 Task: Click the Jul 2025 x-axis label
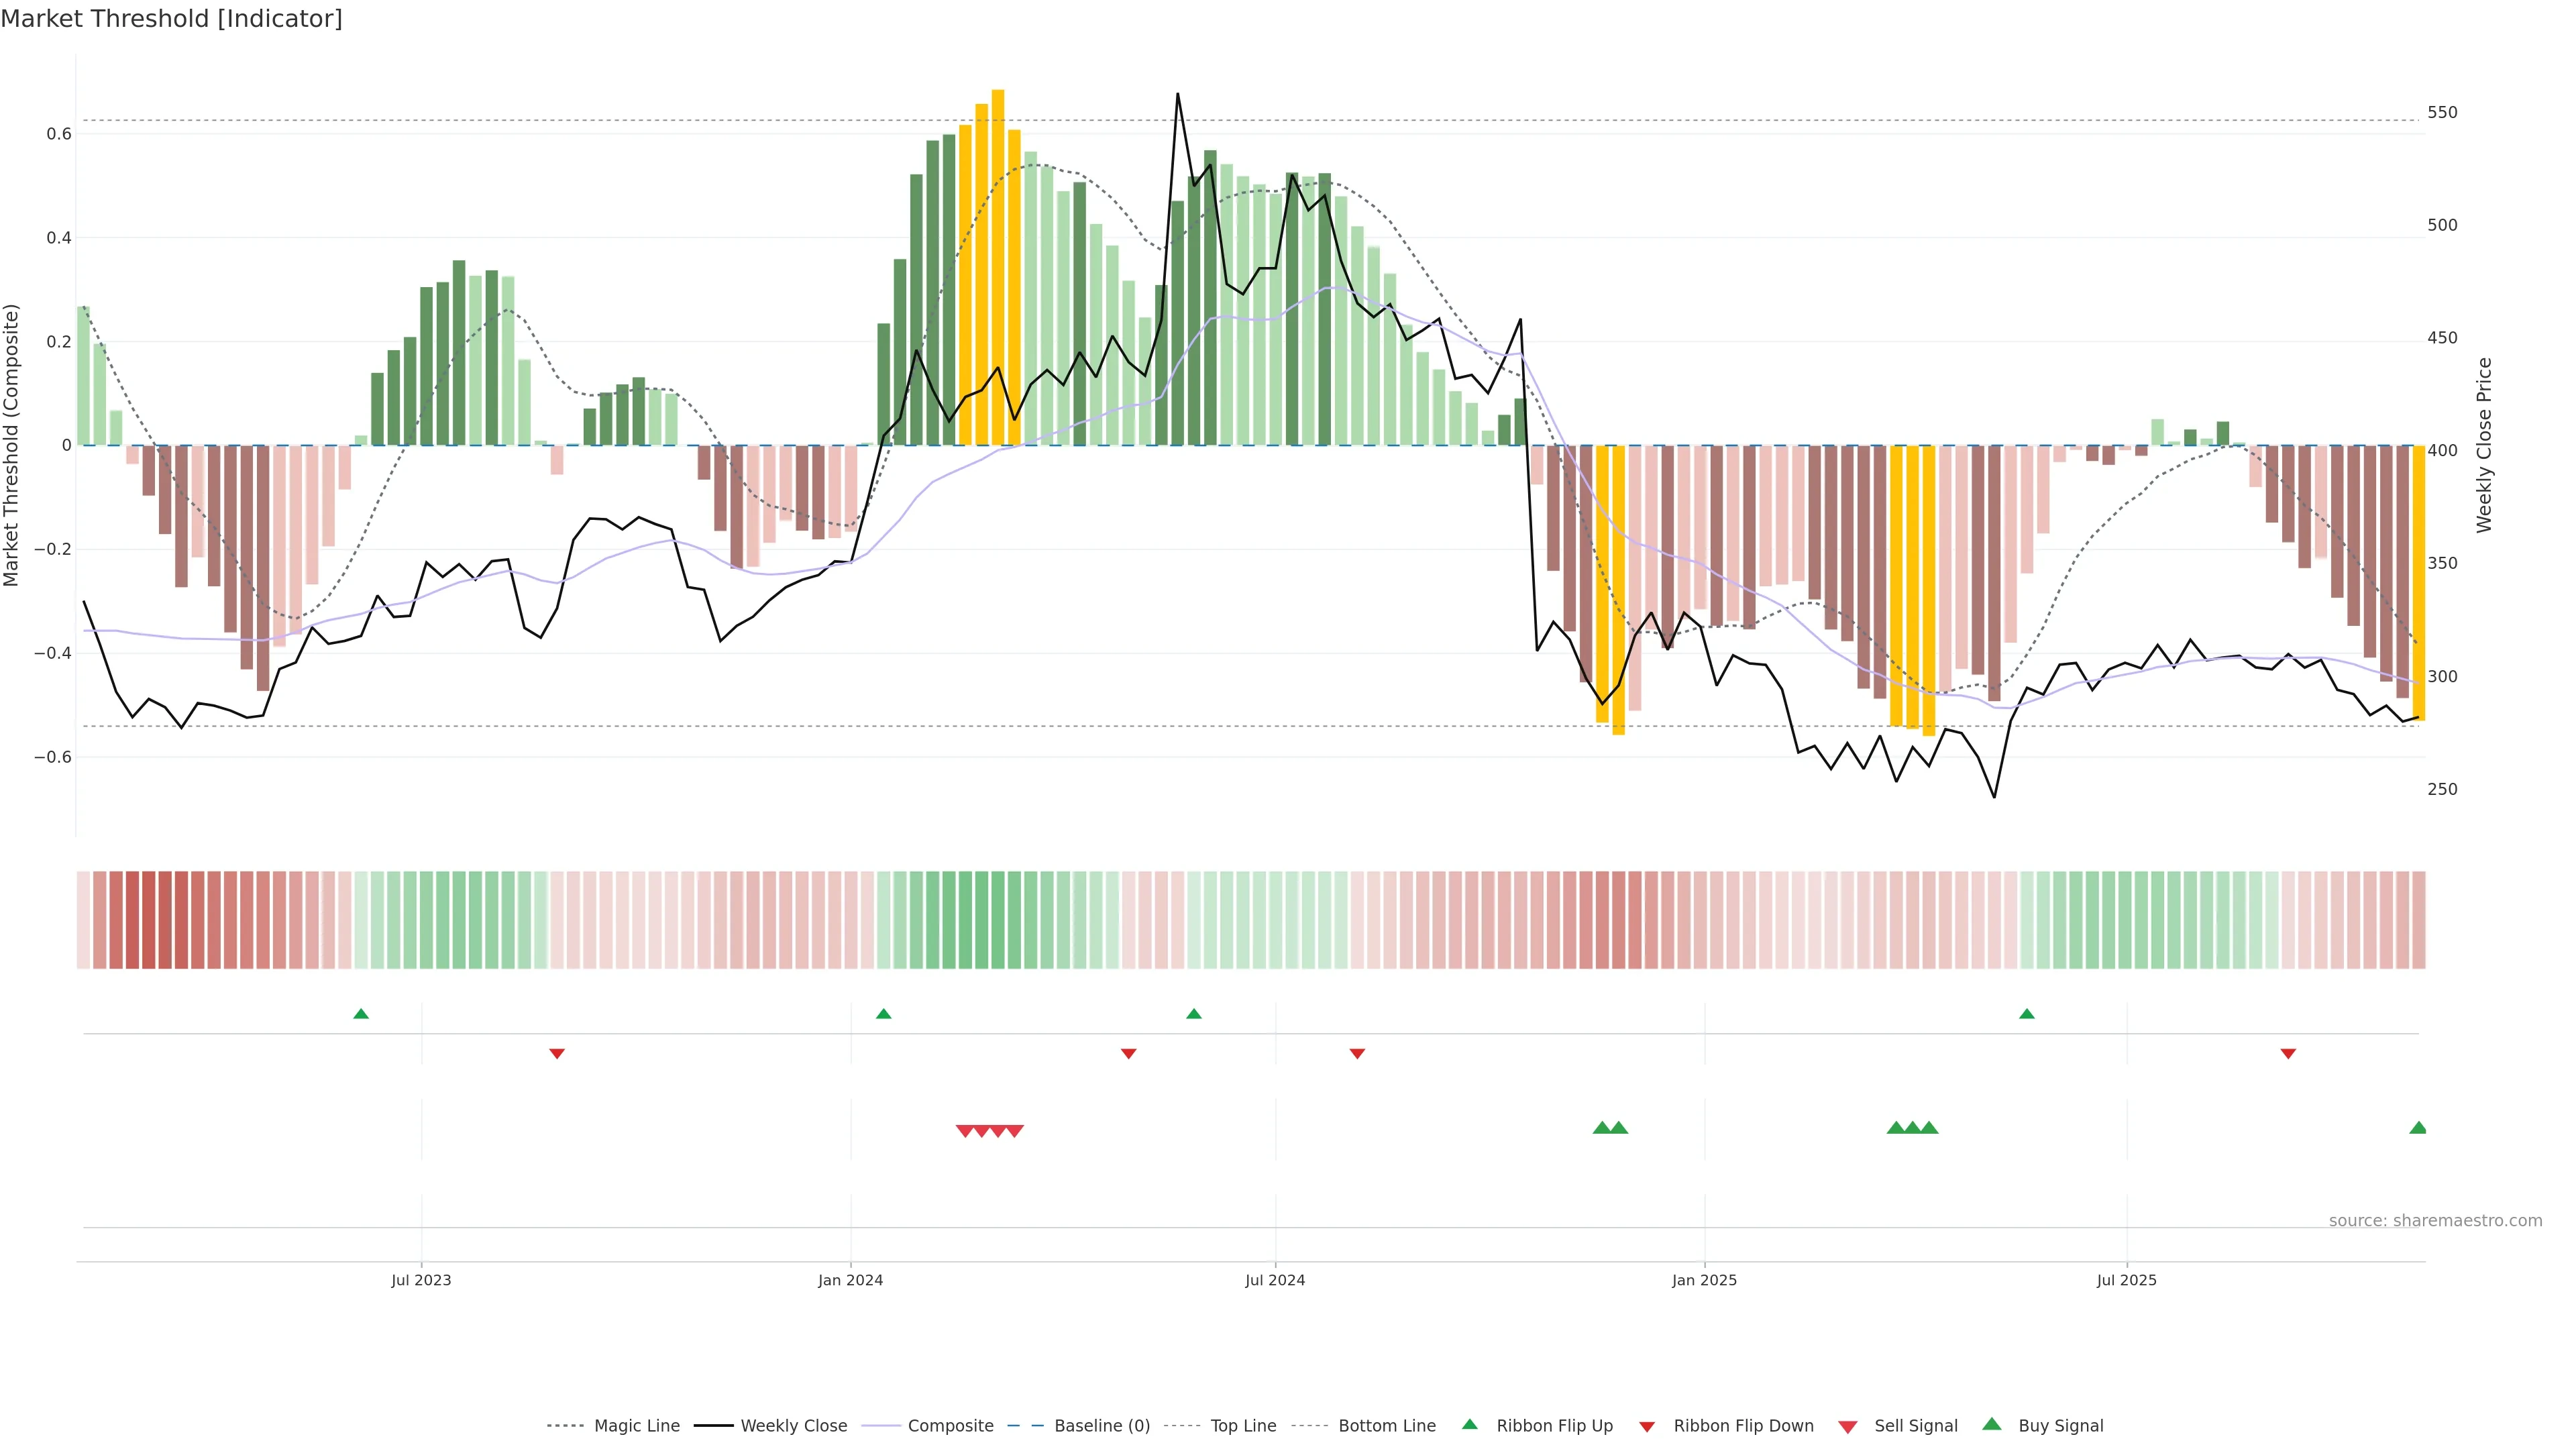click(2126, 1280)
